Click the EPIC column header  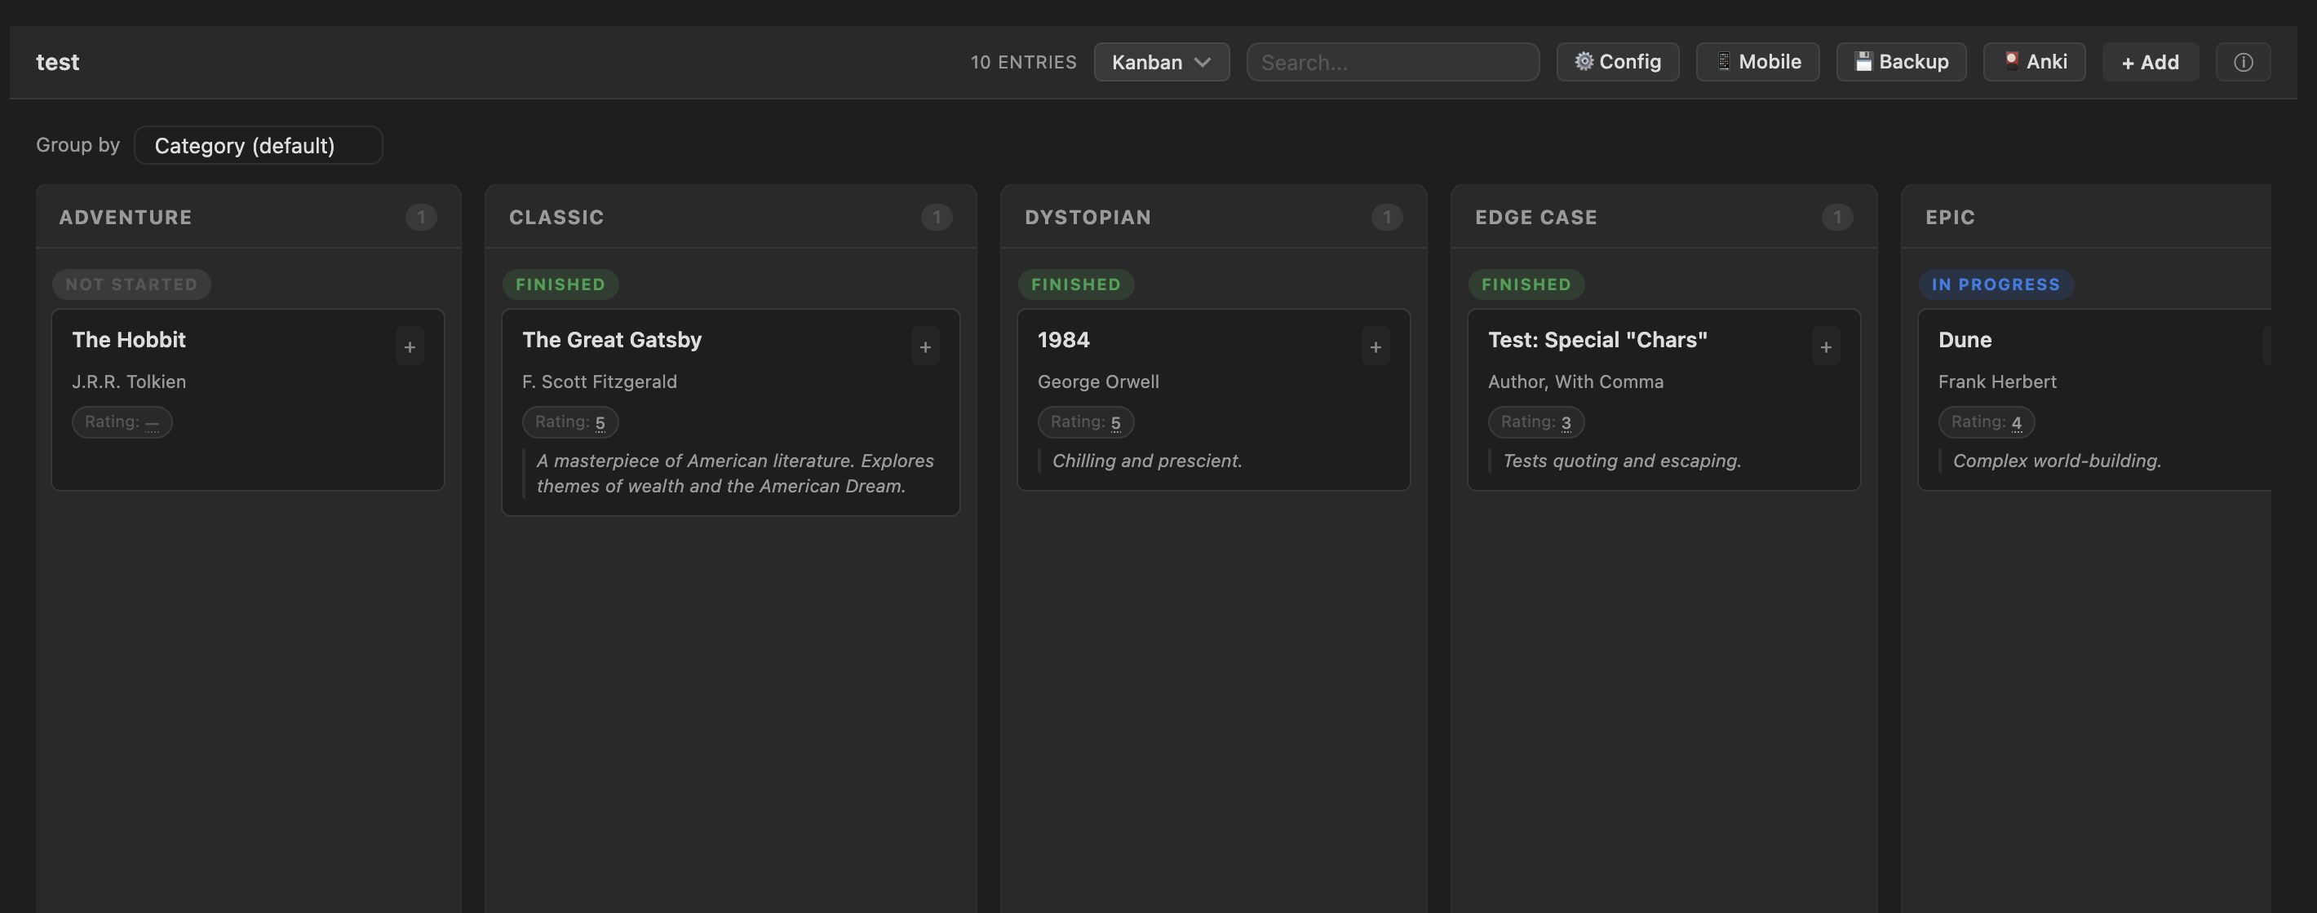tap(1950, 218)
